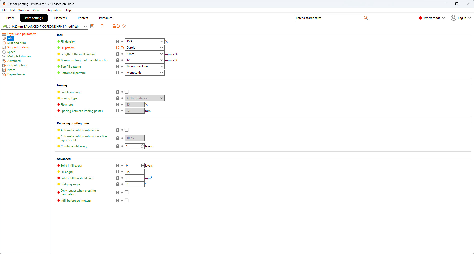Reset Fill pattern to system value arrow
This screenshot has width=474, height=254.
[122, 48]
